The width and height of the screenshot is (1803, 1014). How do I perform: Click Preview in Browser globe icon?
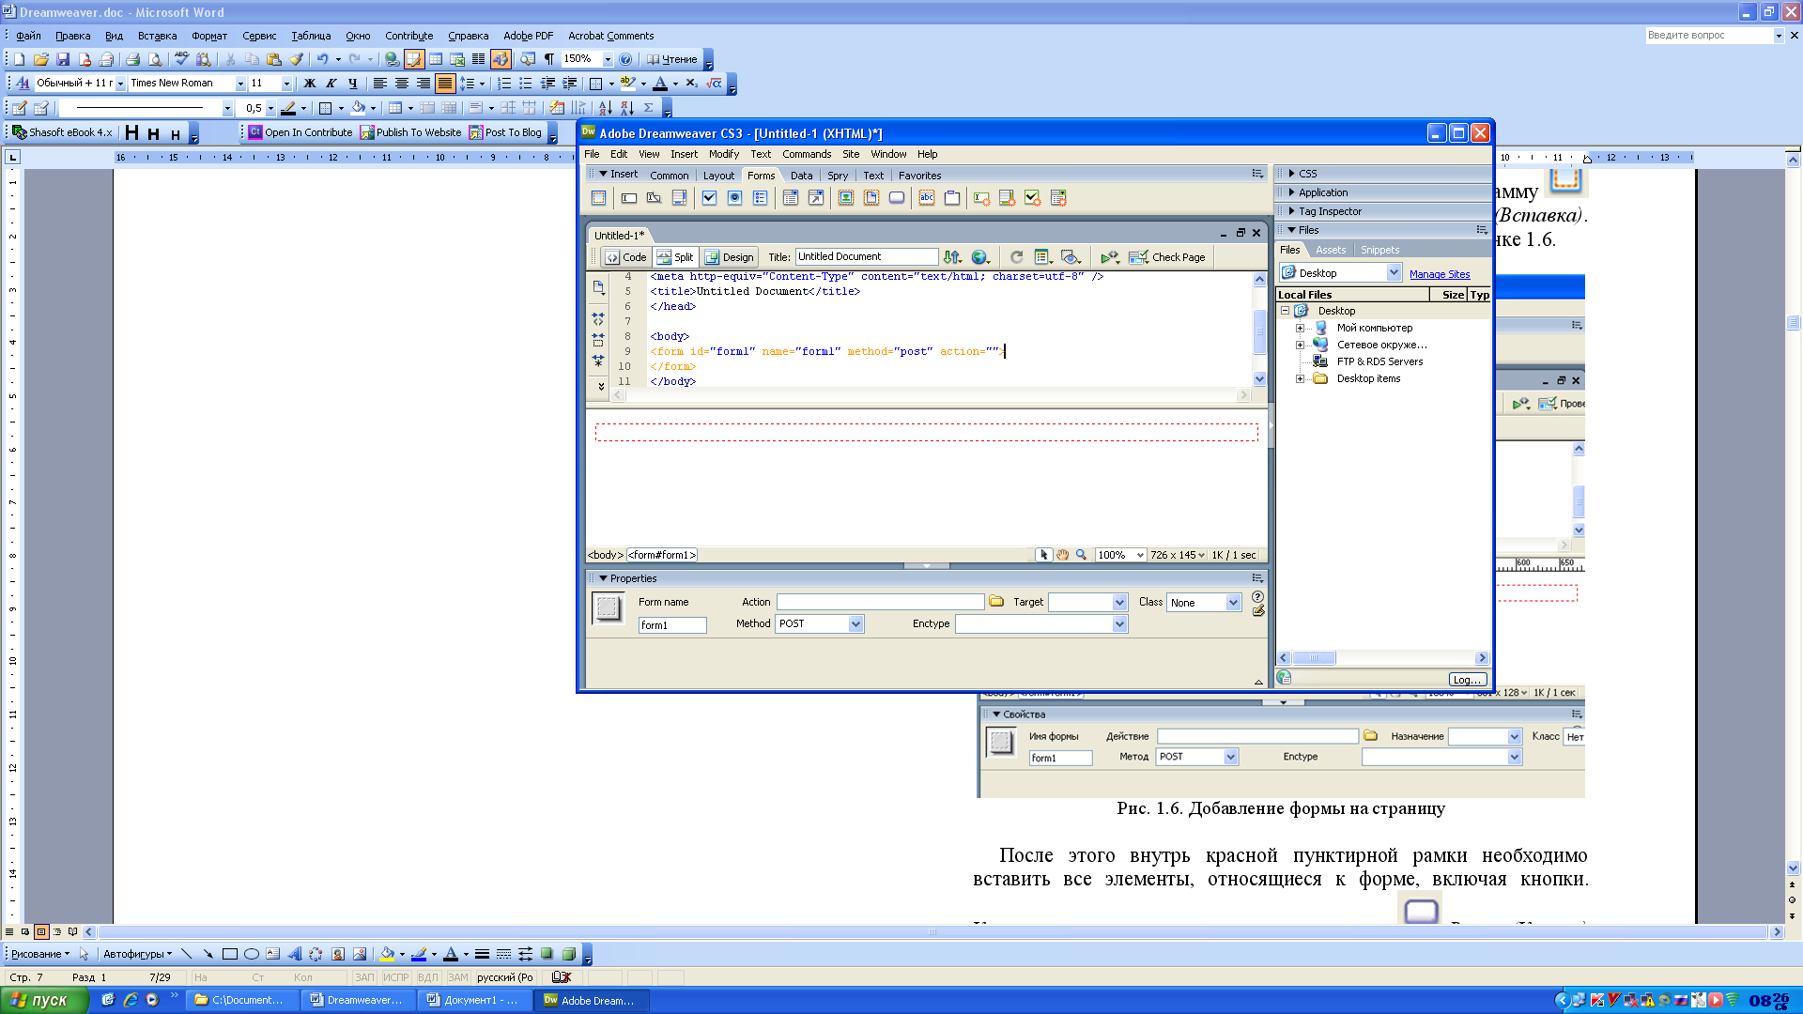point(980,256)
